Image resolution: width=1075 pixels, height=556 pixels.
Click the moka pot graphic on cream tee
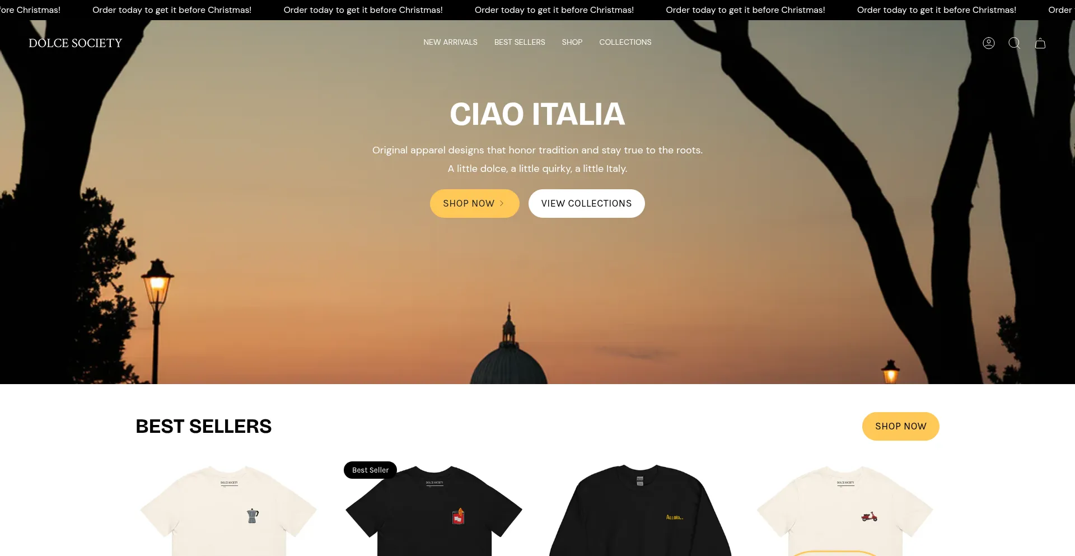click(x=253, y=515)
